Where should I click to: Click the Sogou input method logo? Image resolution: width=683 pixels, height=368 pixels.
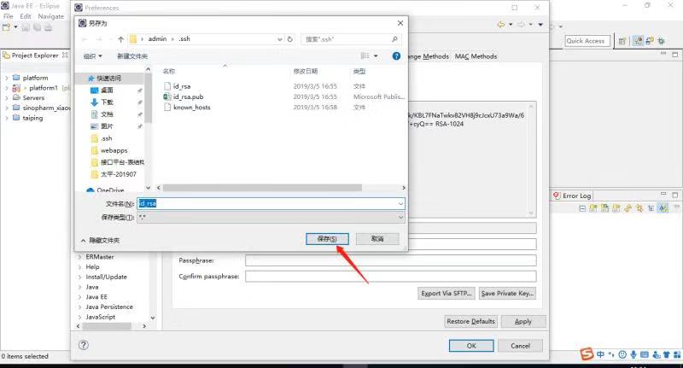tap(587, 354)
